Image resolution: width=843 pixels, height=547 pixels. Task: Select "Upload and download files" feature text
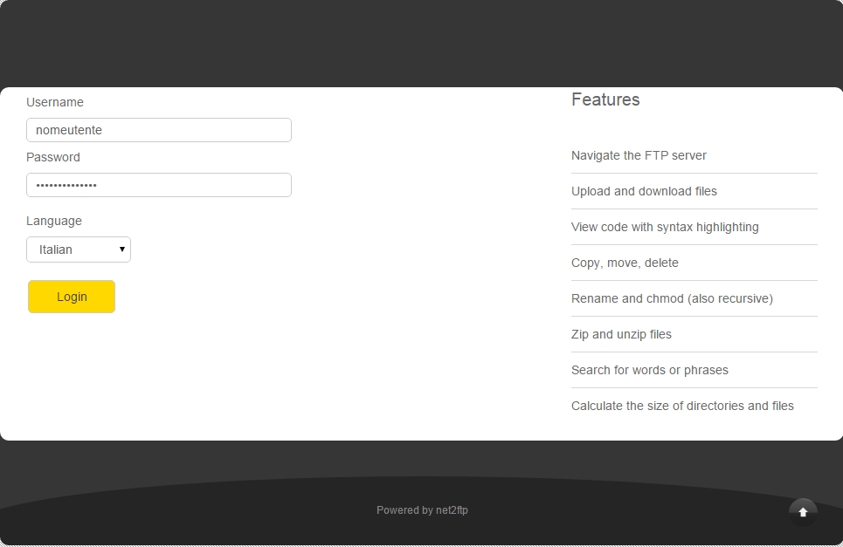[x=644, y=191]
